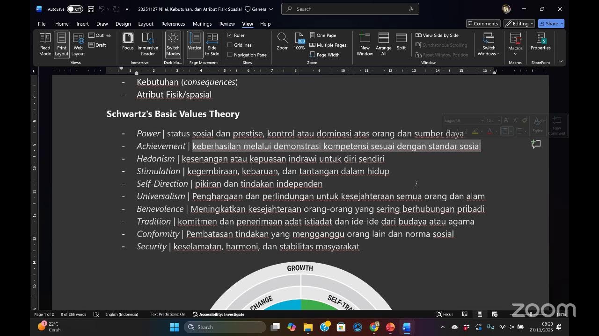599x336 pixels.
Task: Click View Side by Side
Action: coord(437,35)
